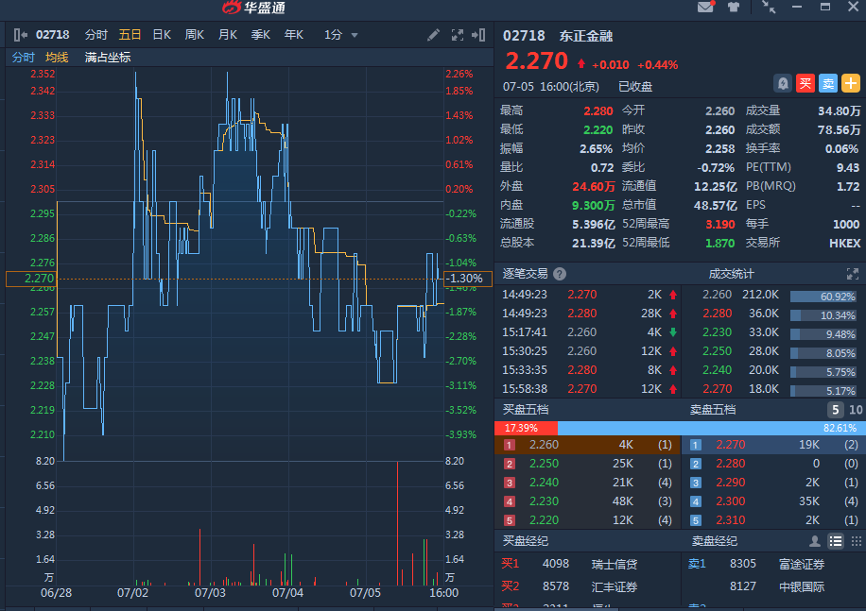Open the skin theme shirt icon

pyautogui.click(x=734, y=8)
